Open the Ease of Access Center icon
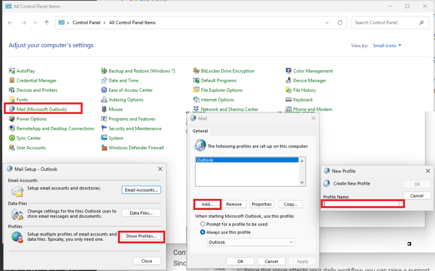The height and width of the screenshot is (271, 435). click(x=104, y=90)
